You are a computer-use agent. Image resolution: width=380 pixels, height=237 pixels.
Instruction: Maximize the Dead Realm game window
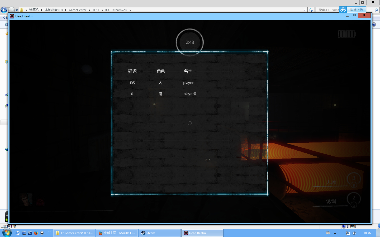pos(354,15)
